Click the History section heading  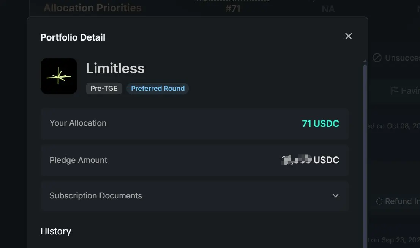[x=56, y=231]
